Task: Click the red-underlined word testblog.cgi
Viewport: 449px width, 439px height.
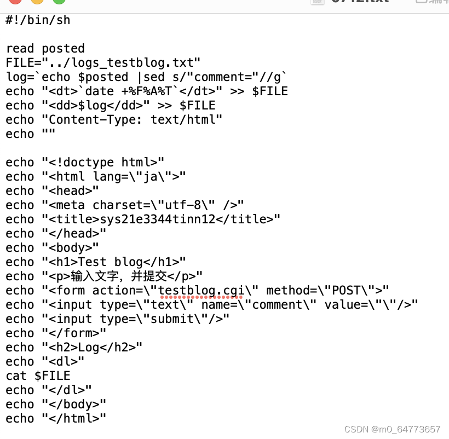Action: click(x=202, y=290)
